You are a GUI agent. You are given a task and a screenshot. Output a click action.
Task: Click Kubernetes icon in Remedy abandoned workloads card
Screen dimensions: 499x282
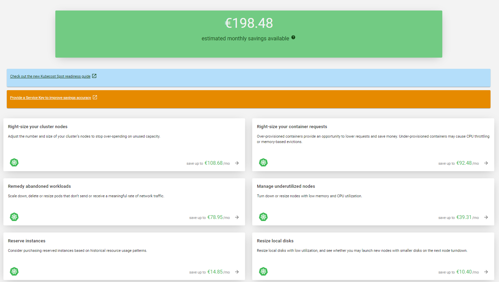pos(14,217)
